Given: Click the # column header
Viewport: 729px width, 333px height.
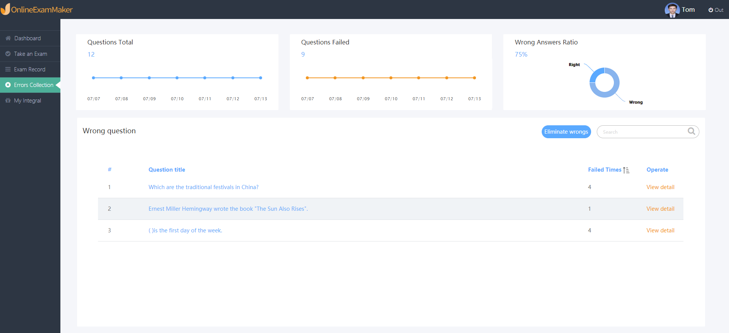Looking at the screenshot, I should pyautogui.click(x=109, y=170).
